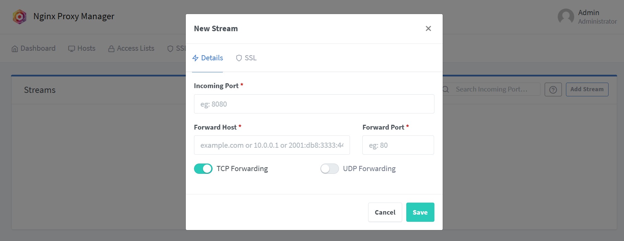Click the search magnifier icon
This screenshot has width=624, height=241.
click(x=446, y=89)
